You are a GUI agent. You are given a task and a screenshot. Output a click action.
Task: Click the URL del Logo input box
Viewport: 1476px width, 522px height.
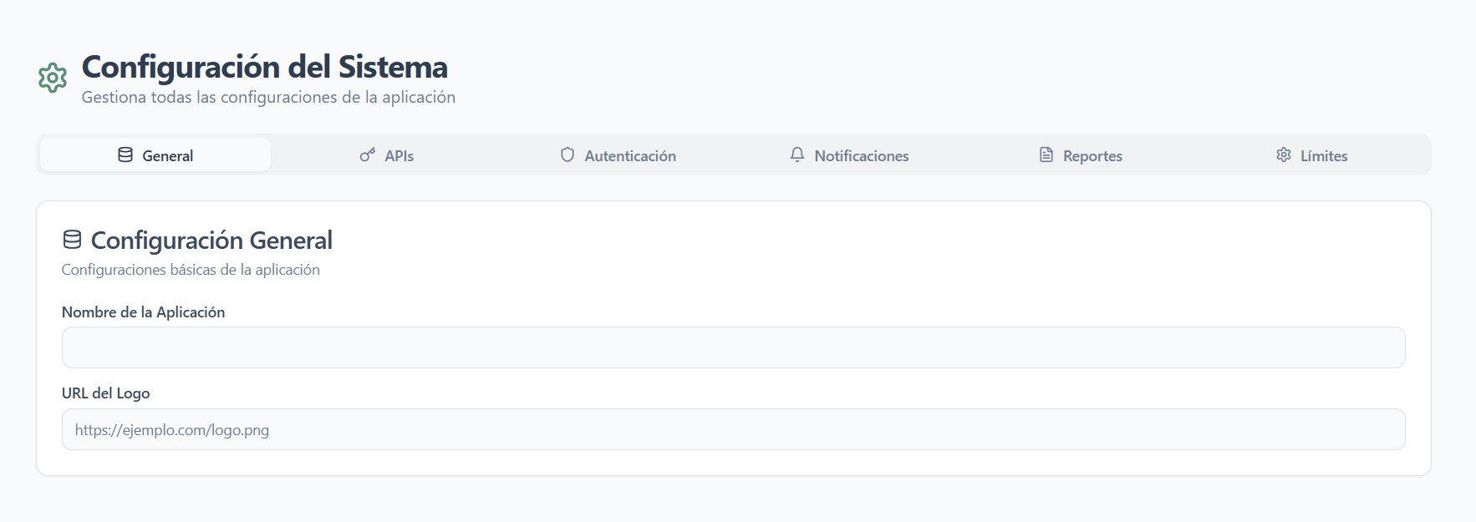(x=733, y=429)
